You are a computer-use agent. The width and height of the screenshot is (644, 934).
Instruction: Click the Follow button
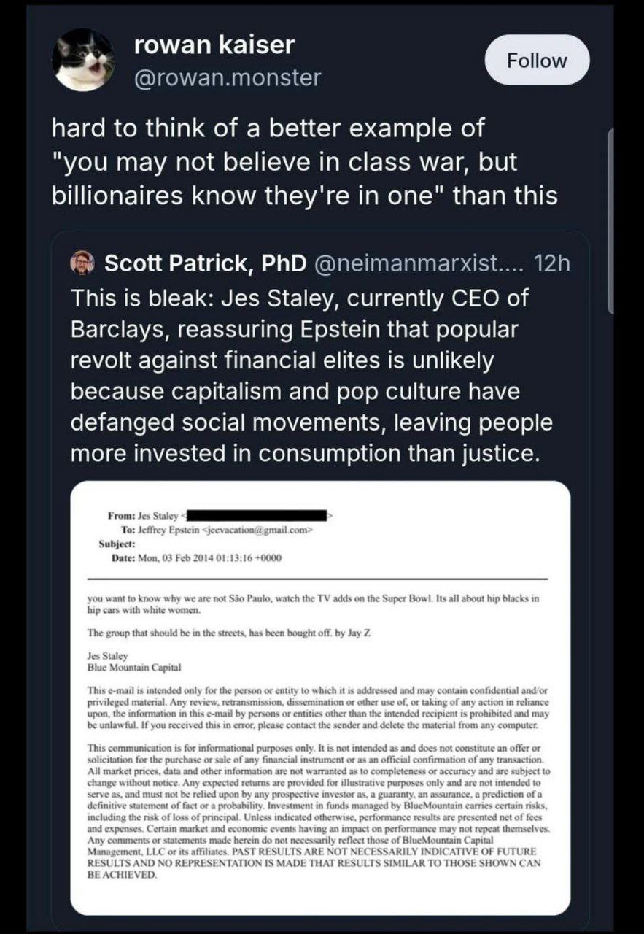coord(537,61)
